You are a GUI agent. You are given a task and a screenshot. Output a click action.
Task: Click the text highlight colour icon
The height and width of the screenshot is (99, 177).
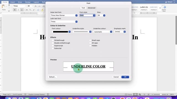click(x=42, y=10)
